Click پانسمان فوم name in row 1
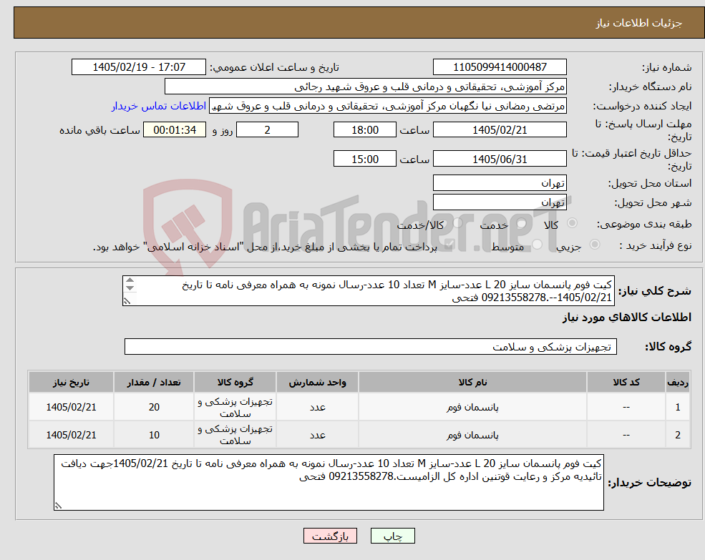The width and height of the screenshot is (705, 560). 472,407
